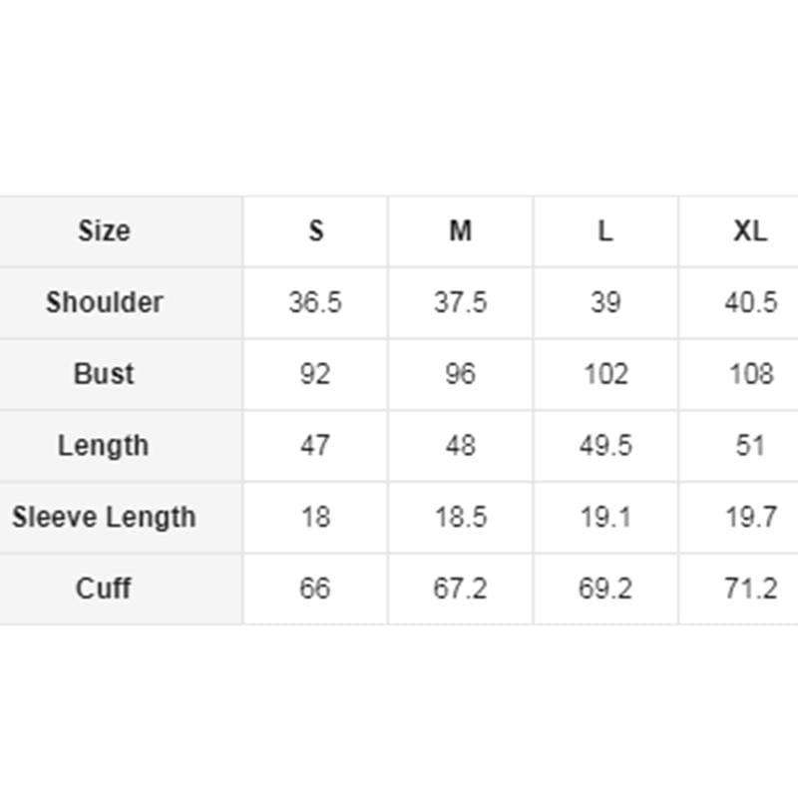Click the Size header cell
This screenshot has height=798, width=798.
121,231
